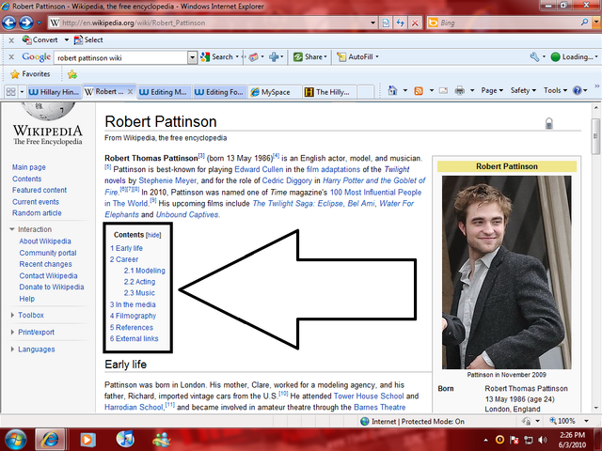Click the Windows Start orb
This screenshot has width=602, height=451.
[15, 440]
